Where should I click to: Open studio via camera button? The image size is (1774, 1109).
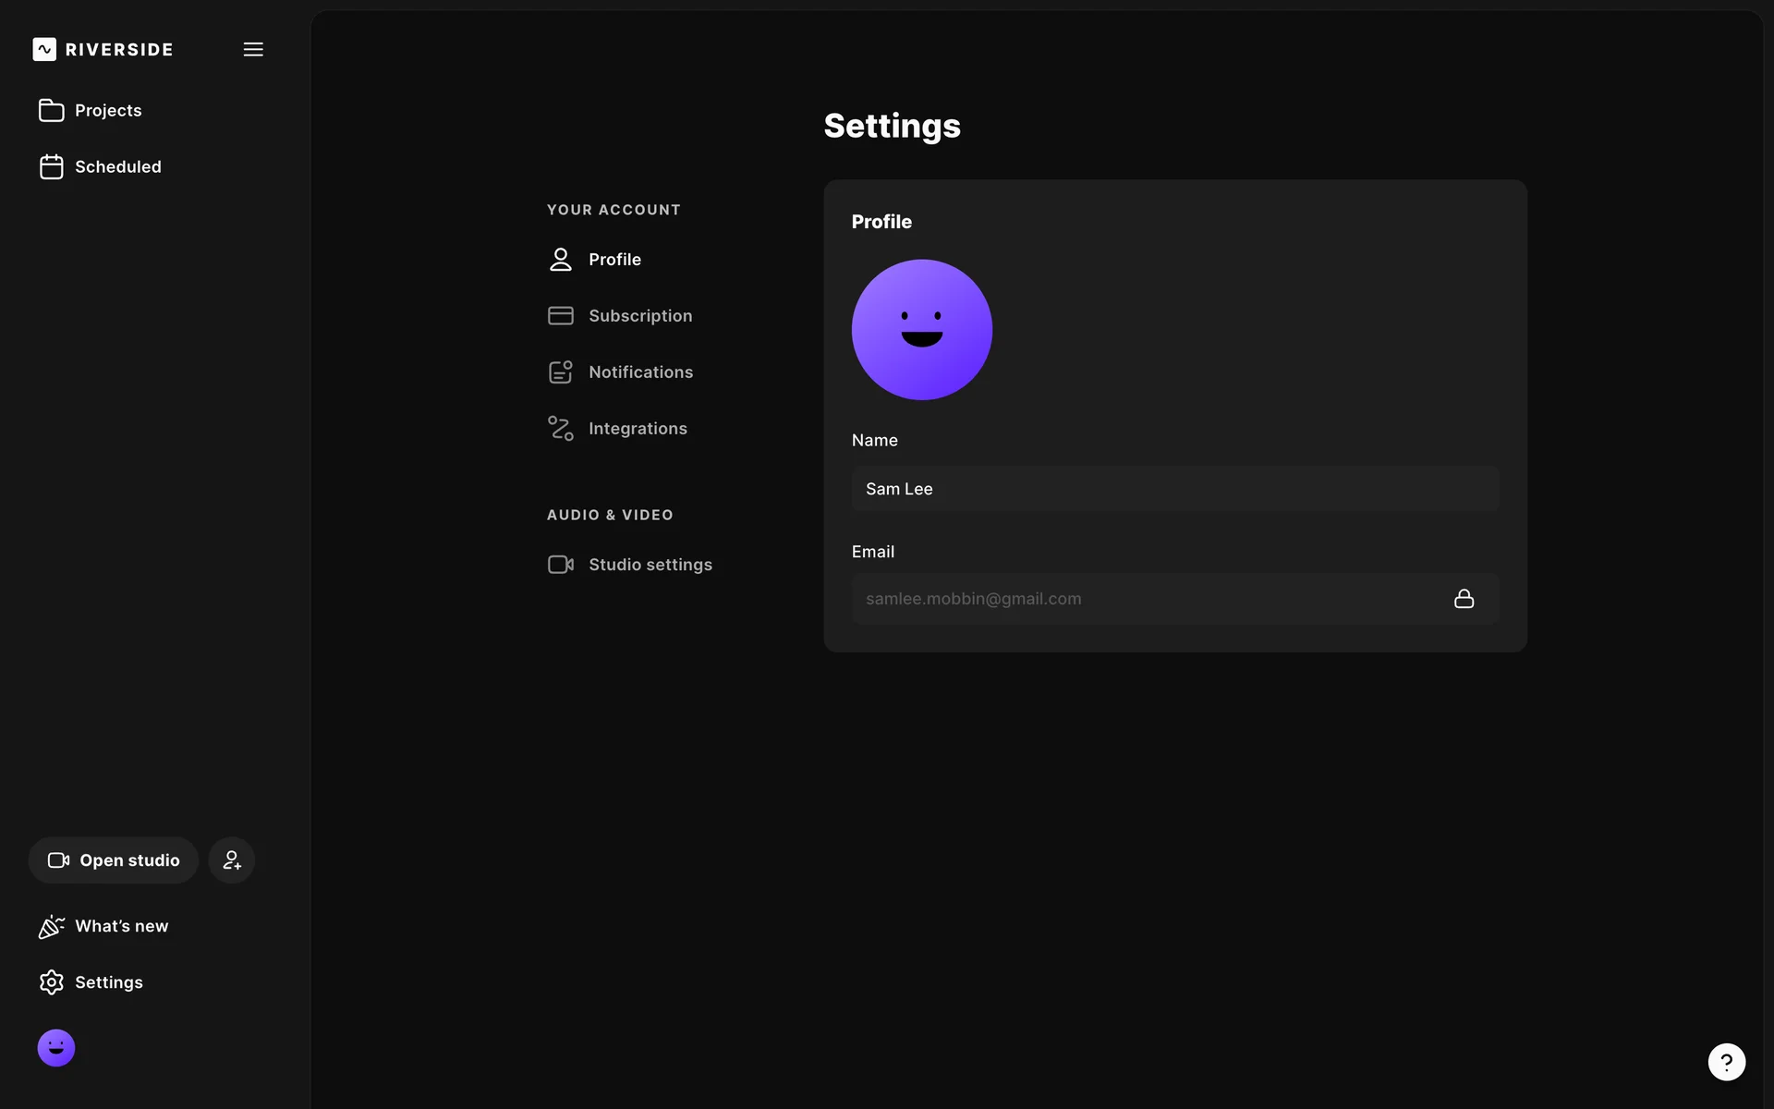(x=114, y=860)
